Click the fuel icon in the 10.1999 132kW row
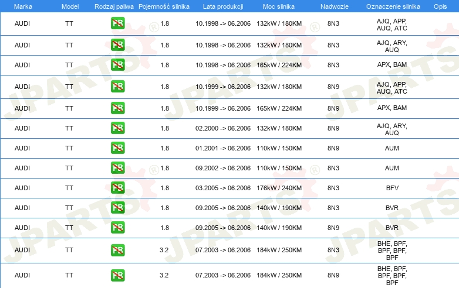The width and height of the screenshot is (459, 288). click(117, 87)
